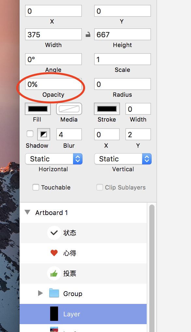Select the 投票 layer row
The width and height of the screenshot is (191, 332).
tap(83, 274)
